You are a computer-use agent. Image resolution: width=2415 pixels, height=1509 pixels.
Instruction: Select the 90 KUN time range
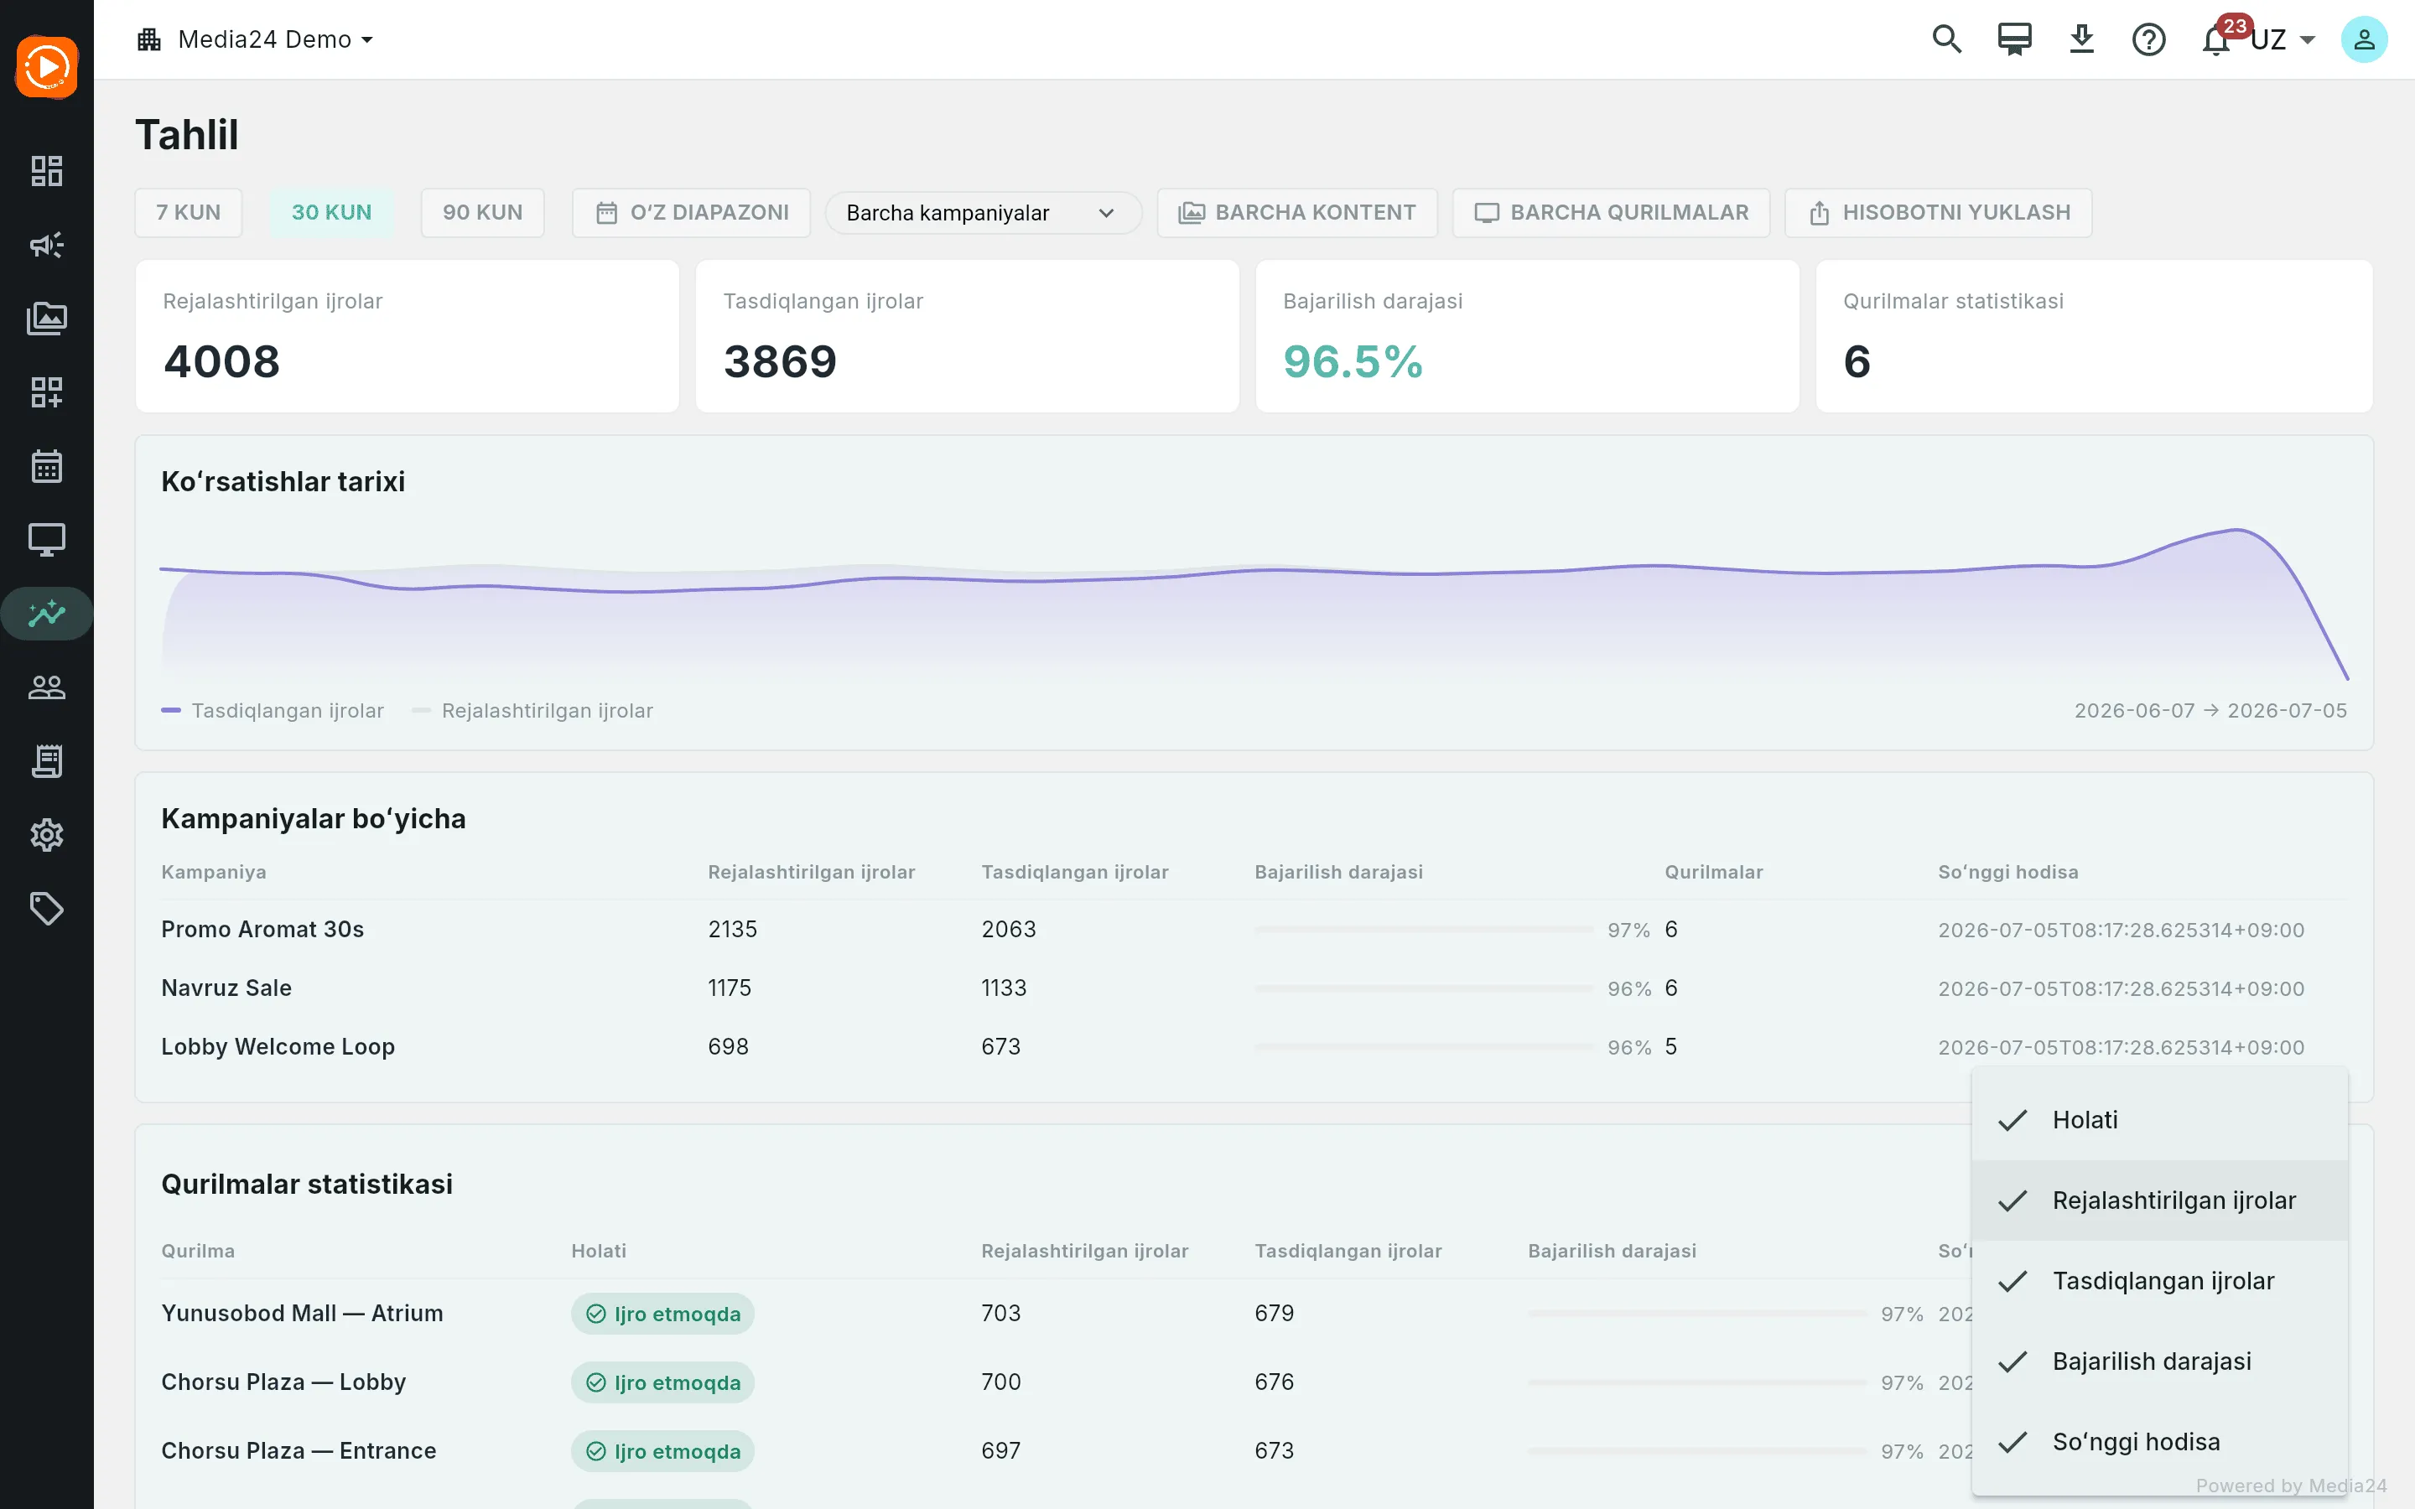[x=483, y=213]
